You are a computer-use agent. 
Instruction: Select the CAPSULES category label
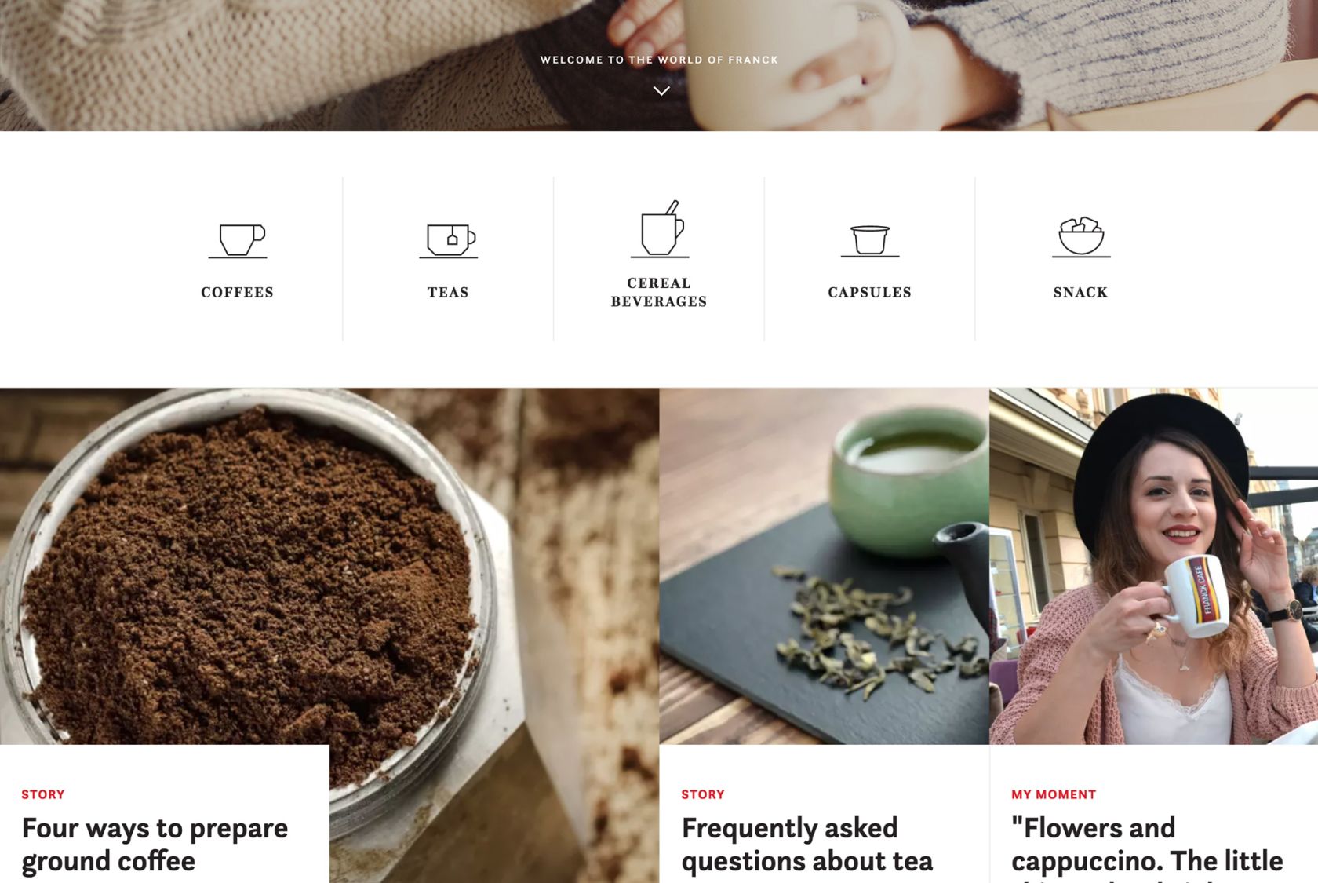870,292
